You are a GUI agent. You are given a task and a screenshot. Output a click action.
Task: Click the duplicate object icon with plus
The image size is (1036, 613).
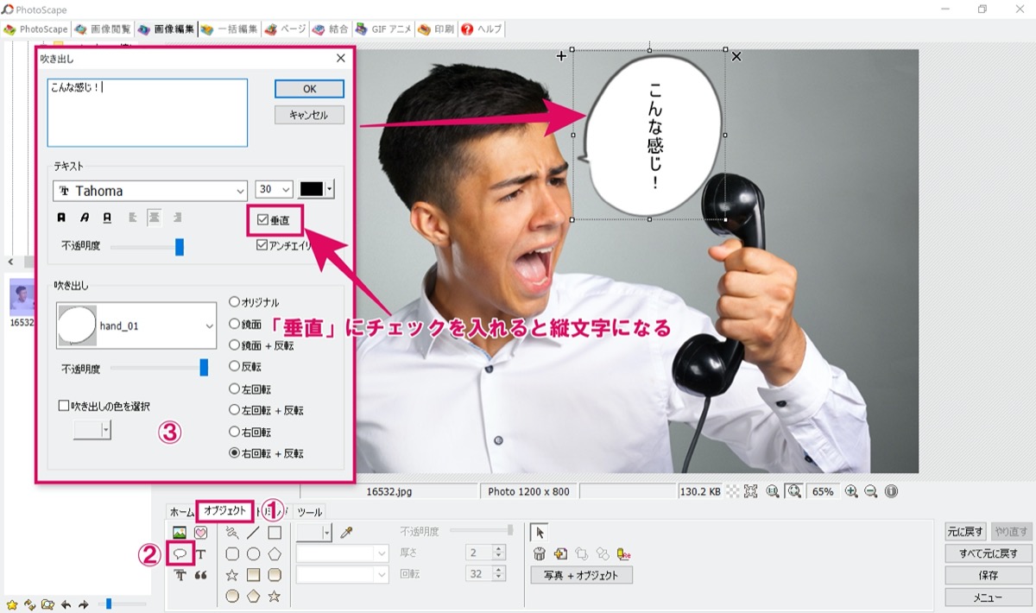pyautogui.click(x=560, y=554)
